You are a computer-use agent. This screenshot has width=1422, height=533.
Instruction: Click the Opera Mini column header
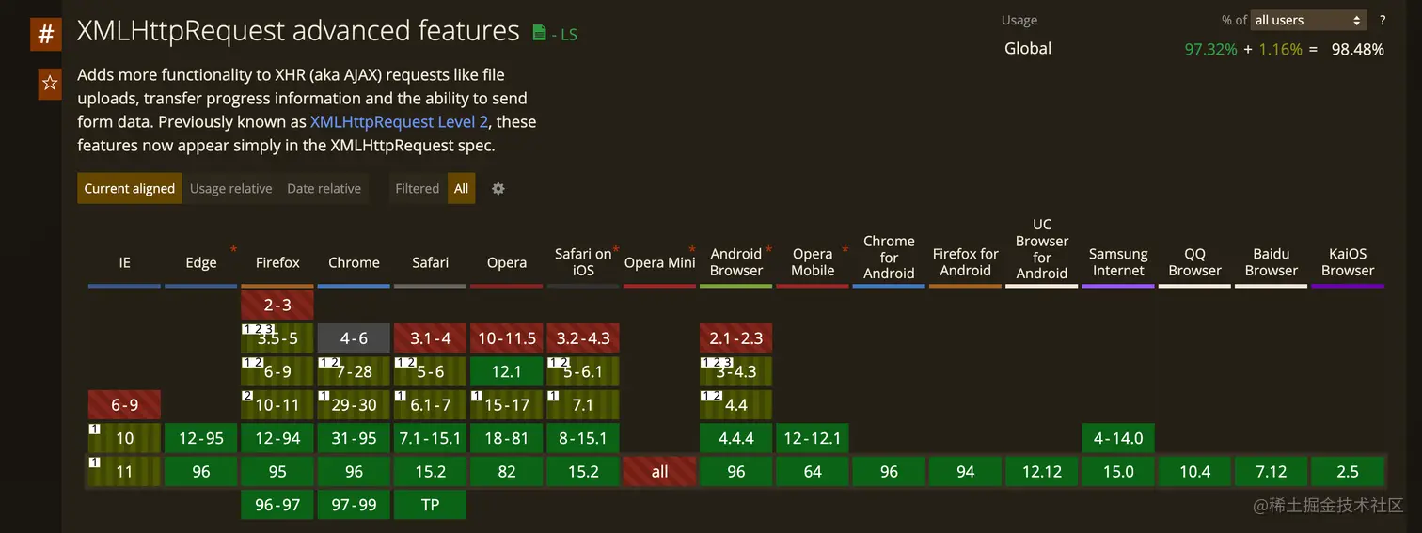pyautogui.click(x=659, y=263)
